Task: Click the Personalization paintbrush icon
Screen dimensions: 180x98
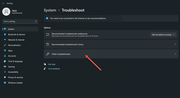Action: (5, 45)
